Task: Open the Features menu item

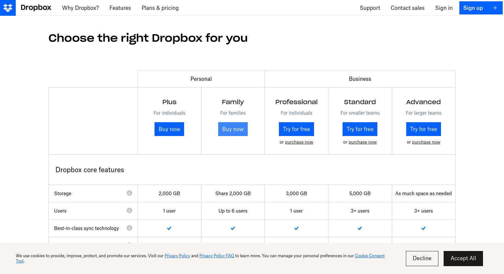Action: 120,8
